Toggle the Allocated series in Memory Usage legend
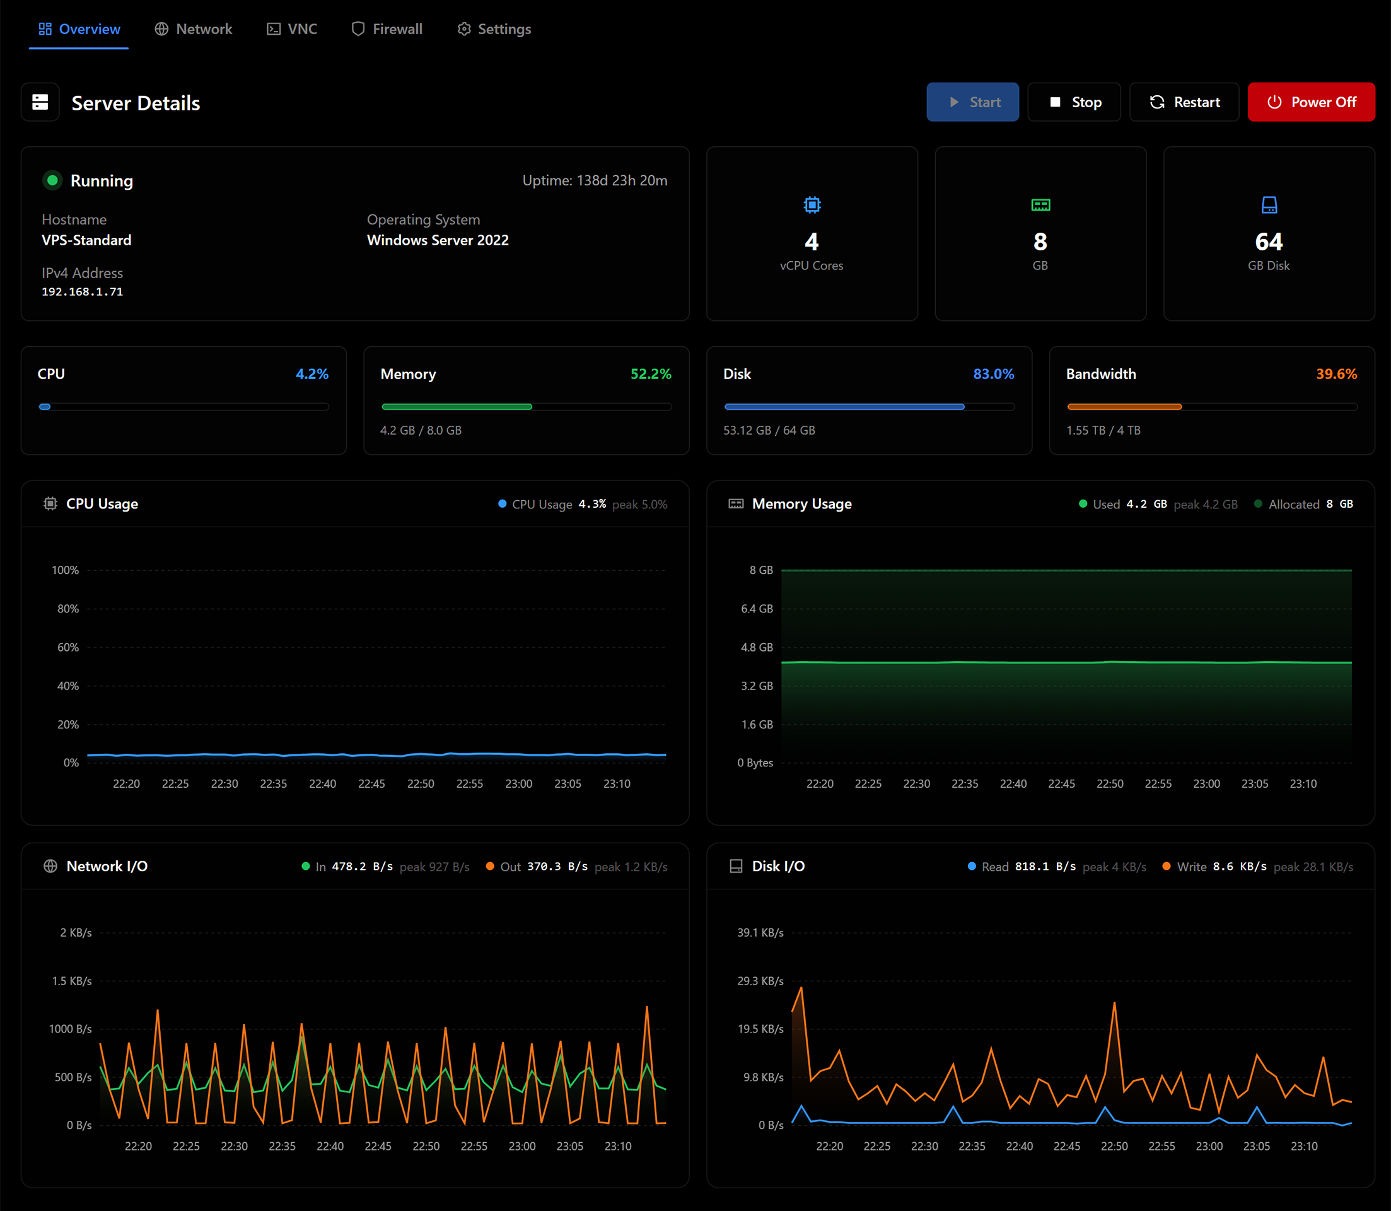Screen dimensions: 1391x1211 pos(1287,504)
